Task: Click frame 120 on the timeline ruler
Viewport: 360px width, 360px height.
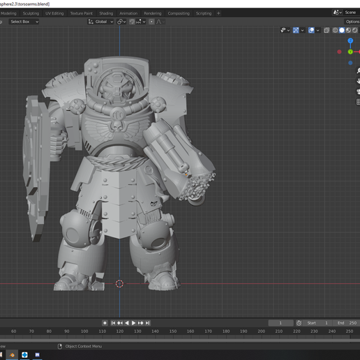Action: coord(120,331)
